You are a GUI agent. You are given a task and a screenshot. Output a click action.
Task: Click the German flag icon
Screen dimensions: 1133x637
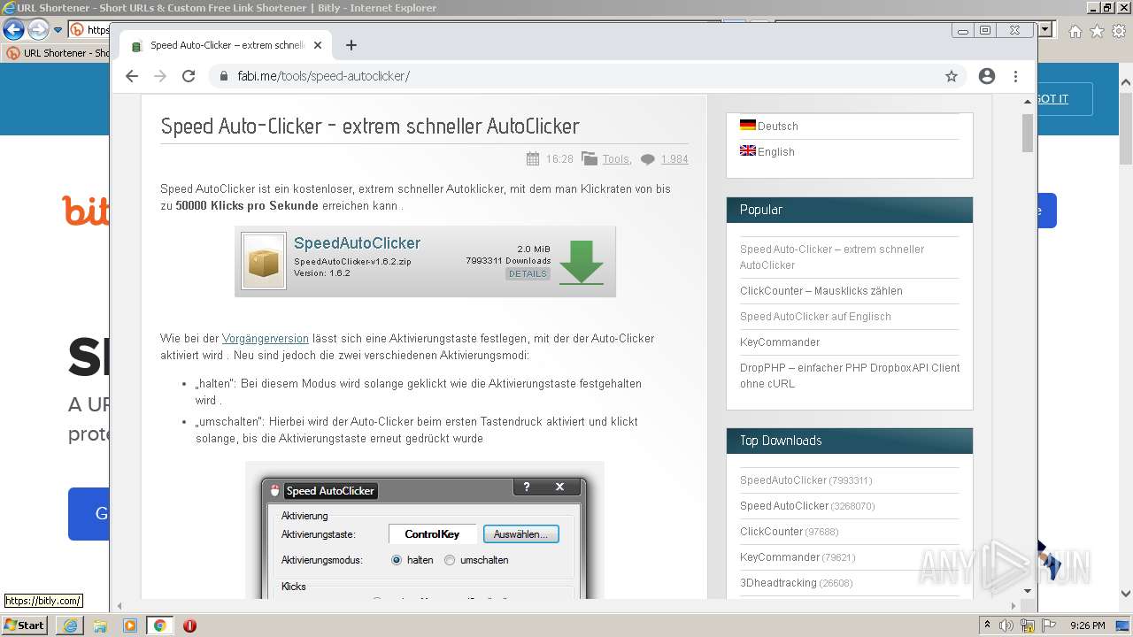(747, 125)
